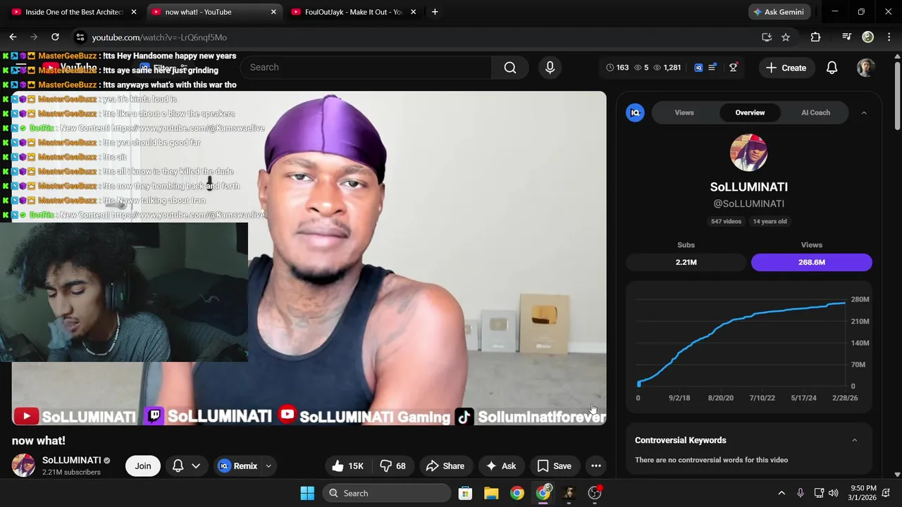902x507 pixels.
Task: Click the SoLLUMINATI channel avatar below video
Action: [x=23, y=465]
